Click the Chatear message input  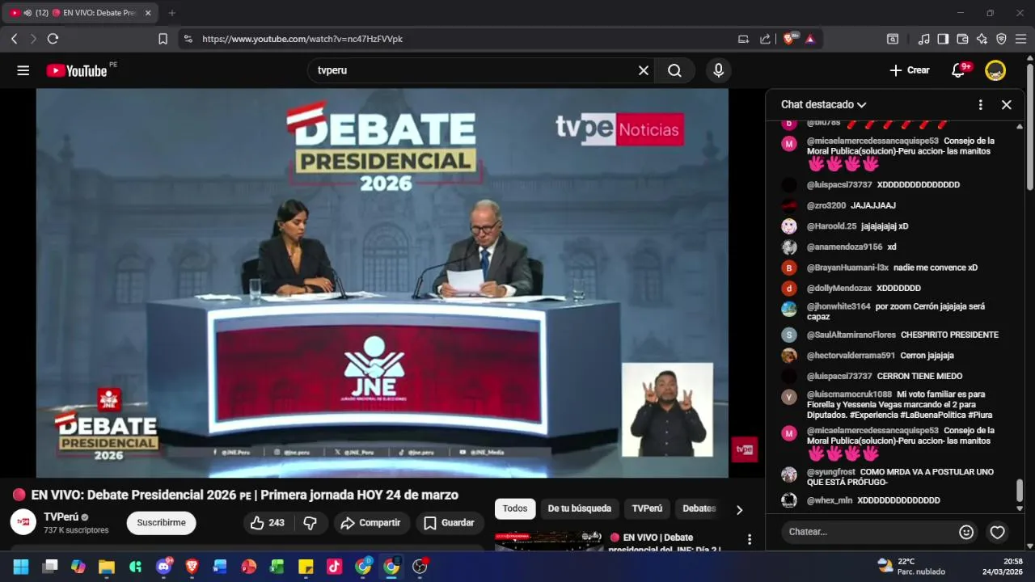click(869, 532)
